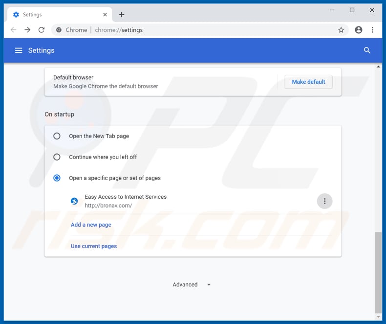
Task: Click the Add a new page link
Action: [x=91, y=225]
